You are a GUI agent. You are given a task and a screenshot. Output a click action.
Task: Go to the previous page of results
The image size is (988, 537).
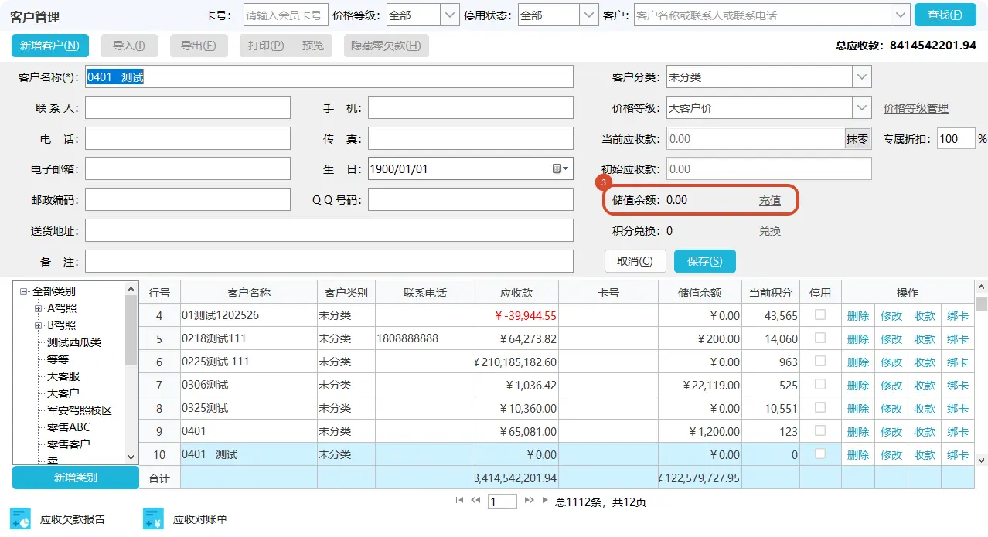click(x=475, y=501)
